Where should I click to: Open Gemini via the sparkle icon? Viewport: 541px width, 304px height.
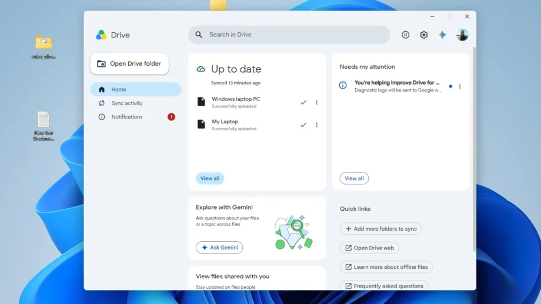tap(442, 35)
